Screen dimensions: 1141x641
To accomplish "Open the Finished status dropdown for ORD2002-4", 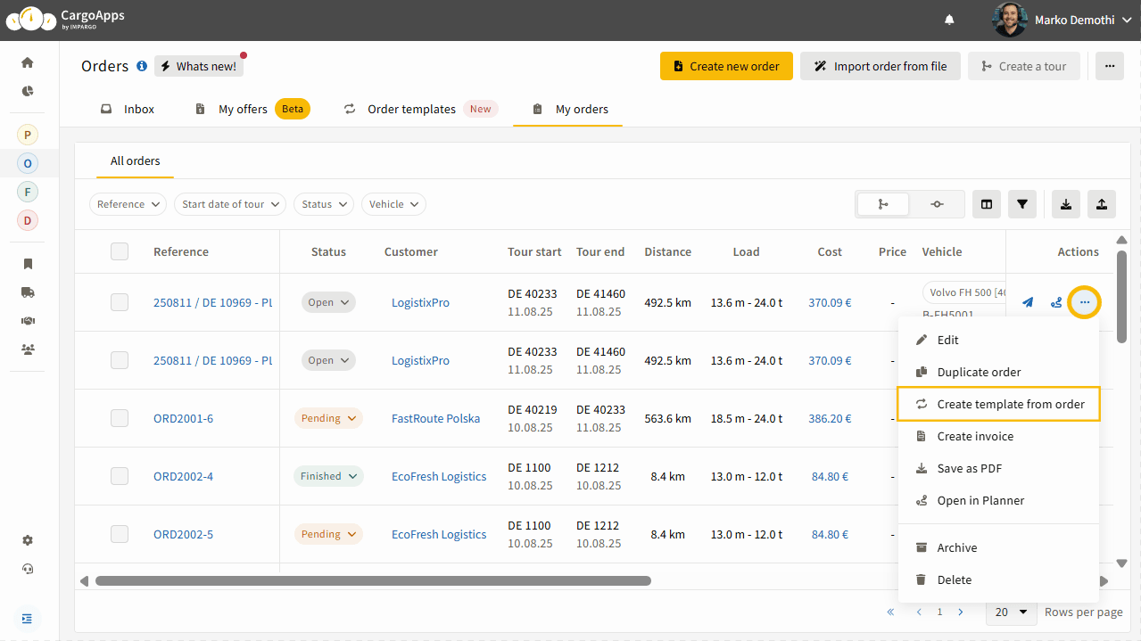I will pos(328,476).
